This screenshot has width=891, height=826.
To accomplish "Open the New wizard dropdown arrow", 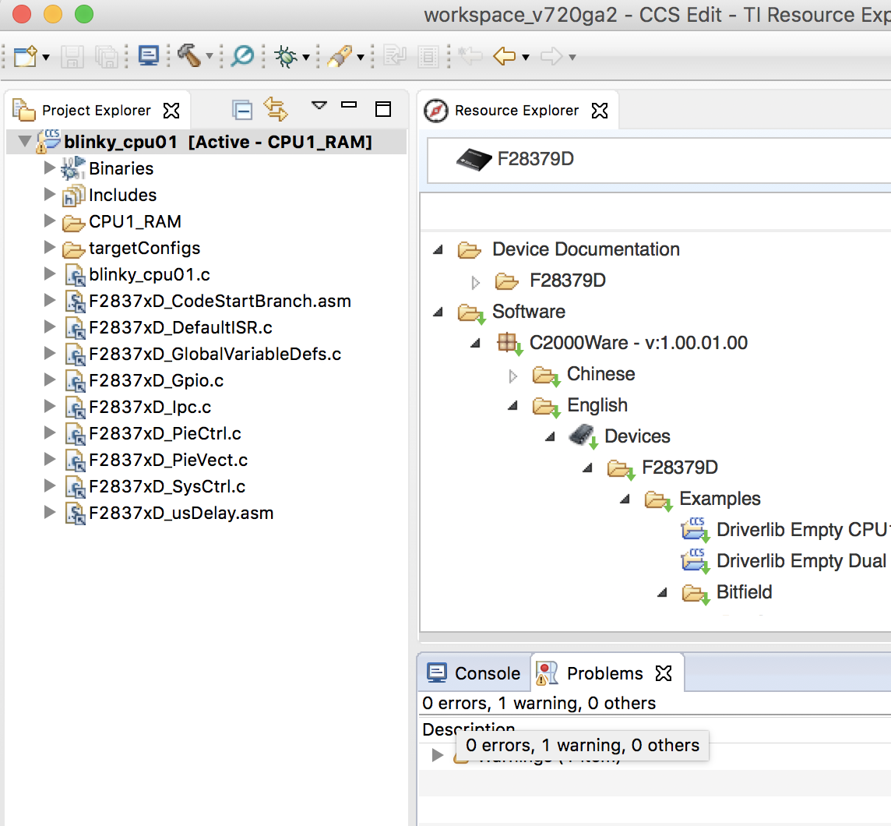I will pos(46,57).
